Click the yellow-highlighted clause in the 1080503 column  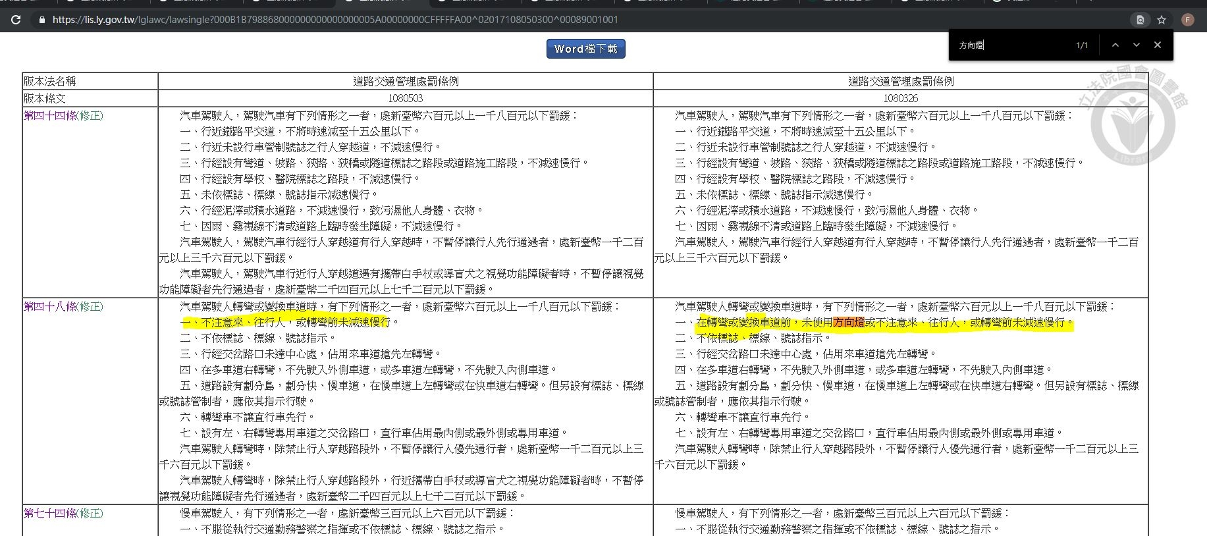[286, 322]
